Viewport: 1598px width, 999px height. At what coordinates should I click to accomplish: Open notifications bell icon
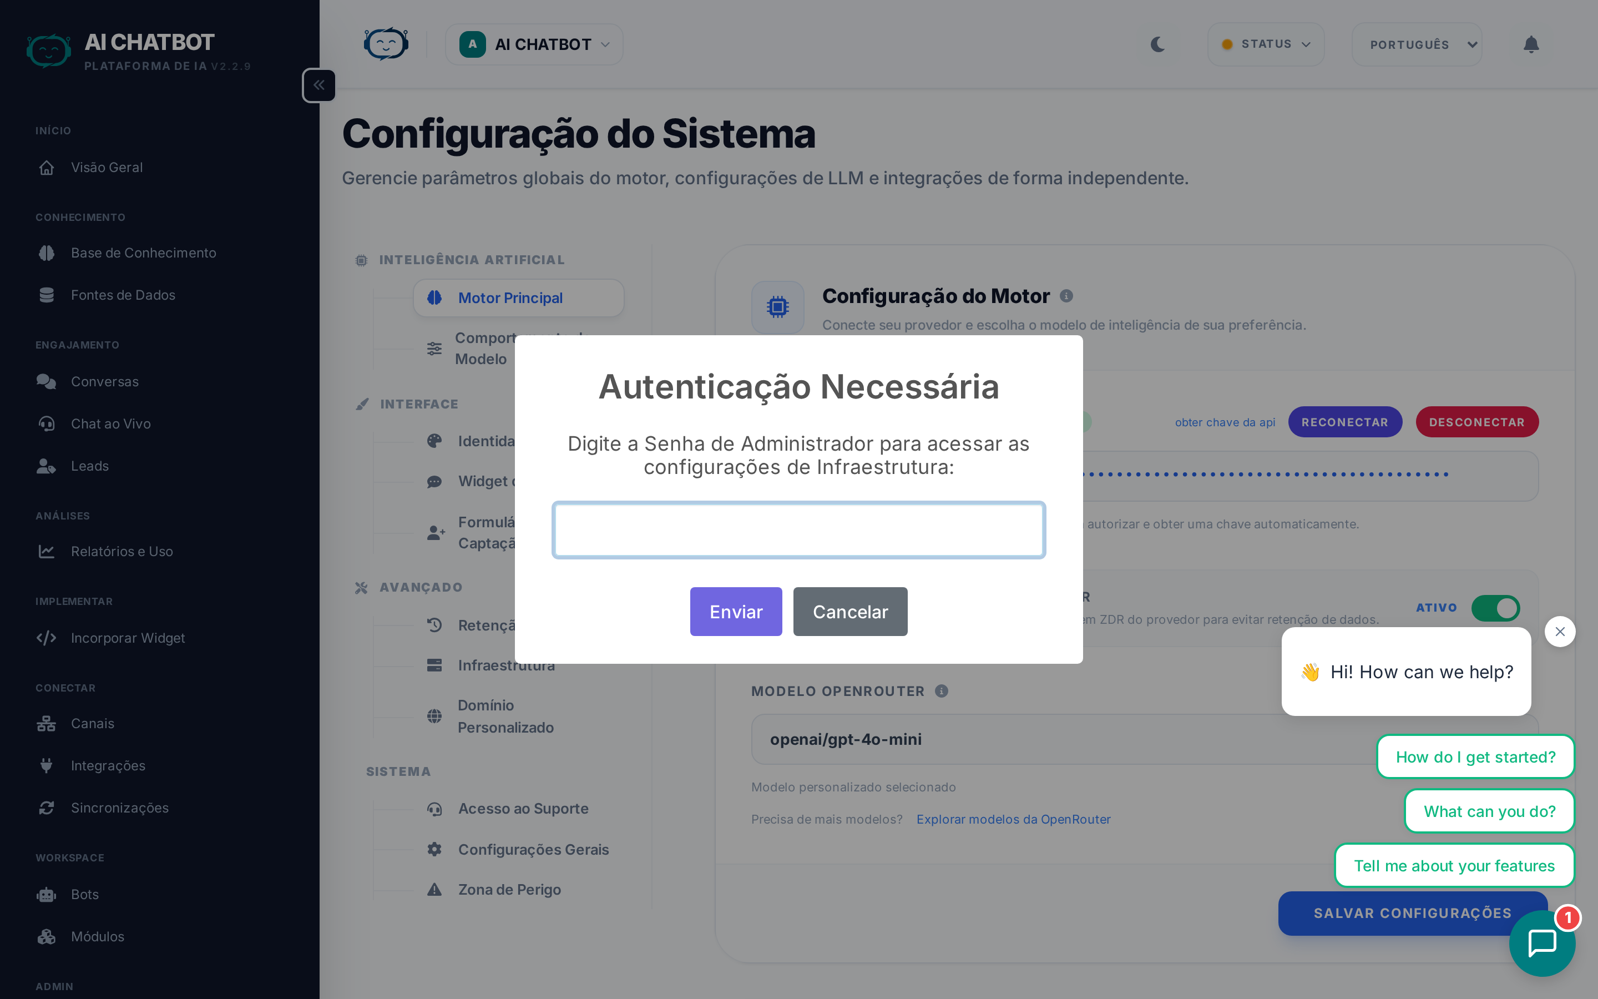point(1531,44)
